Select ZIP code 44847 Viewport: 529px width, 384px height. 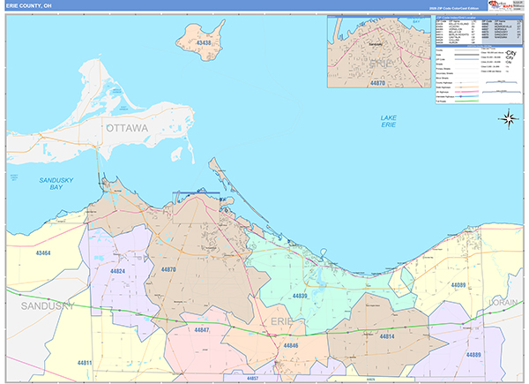[201, 330]
